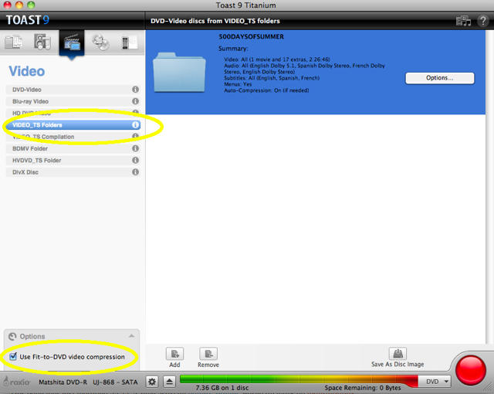Open the help question mark icon
The image size is (494, 394).
(x=482, y=21)
